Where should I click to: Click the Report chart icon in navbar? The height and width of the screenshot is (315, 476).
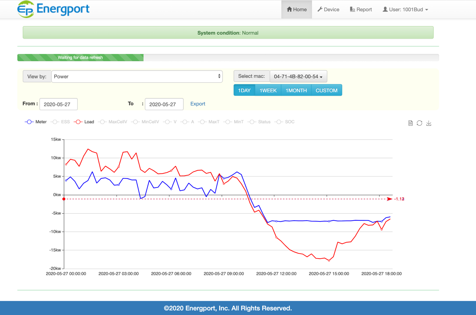pyautogui.click(x=352, y=9)
